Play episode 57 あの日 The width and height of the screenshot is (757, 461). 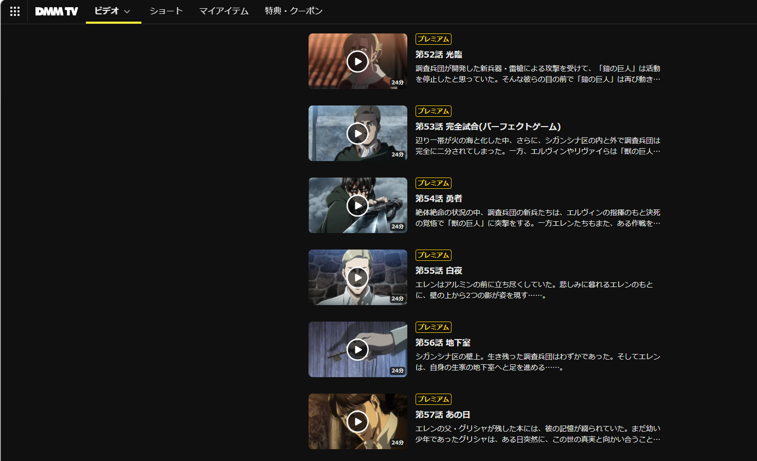pos(357,422)
